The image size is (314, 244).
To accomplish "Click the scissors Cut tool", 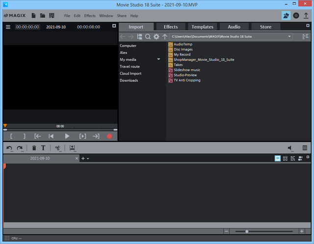I will (x=57, y=148).
